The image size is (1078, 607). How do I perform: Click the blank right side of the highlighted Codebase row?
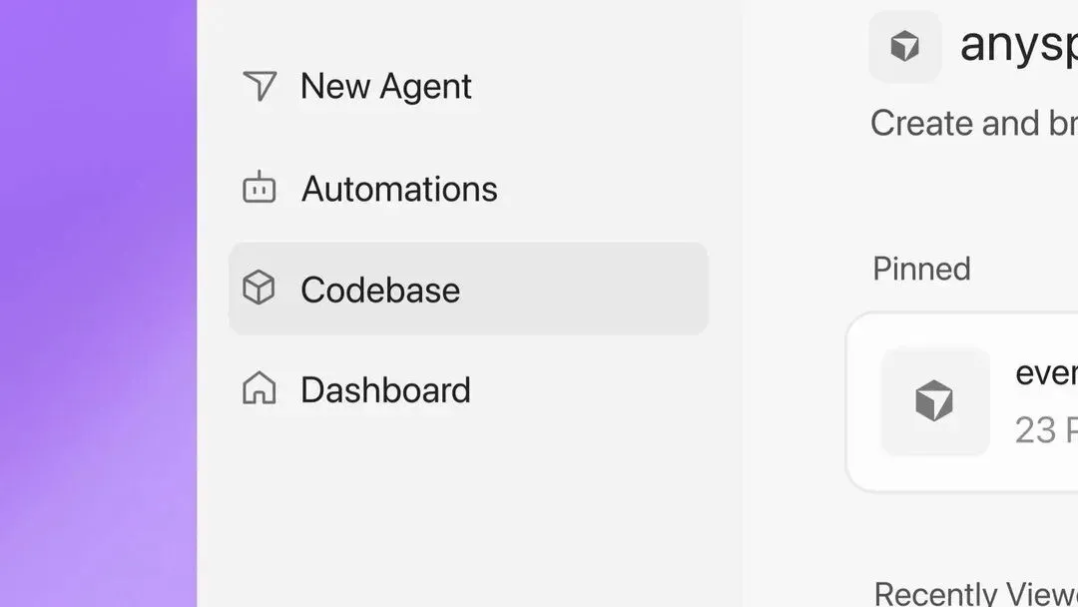coord(584,289)
